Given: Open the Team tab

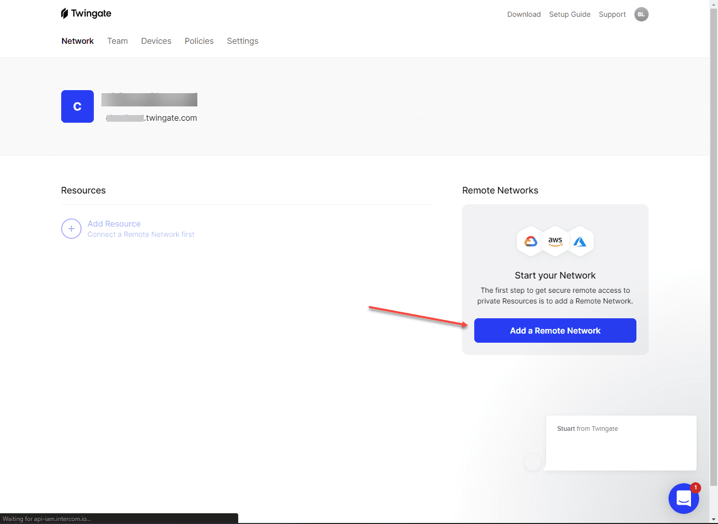Looking at the screenshot, I should click(x=117, y=41).
